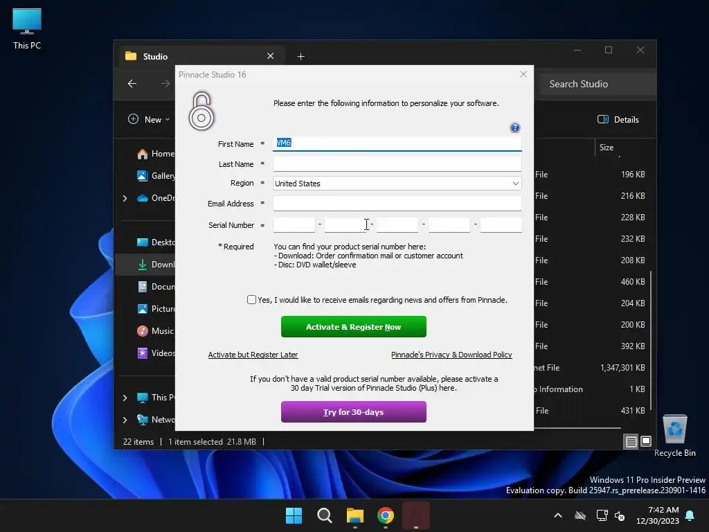
Task: Open the blue help icon in the dialog
Action: [x=514, y=127]
